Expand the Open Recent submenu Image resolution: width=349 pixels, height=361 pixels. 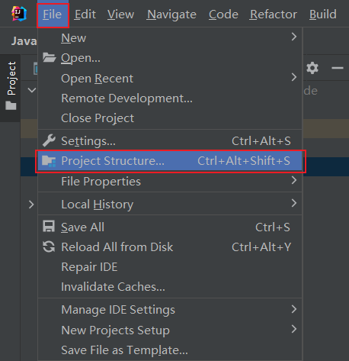(294, 77)
